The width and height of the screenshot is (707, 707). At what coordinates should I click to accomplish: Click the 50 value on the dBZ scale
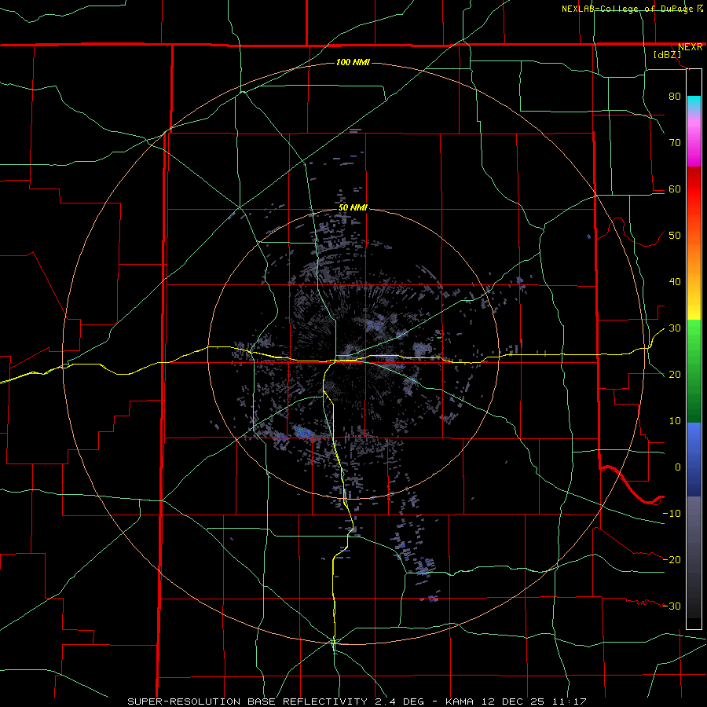point(675,236)
